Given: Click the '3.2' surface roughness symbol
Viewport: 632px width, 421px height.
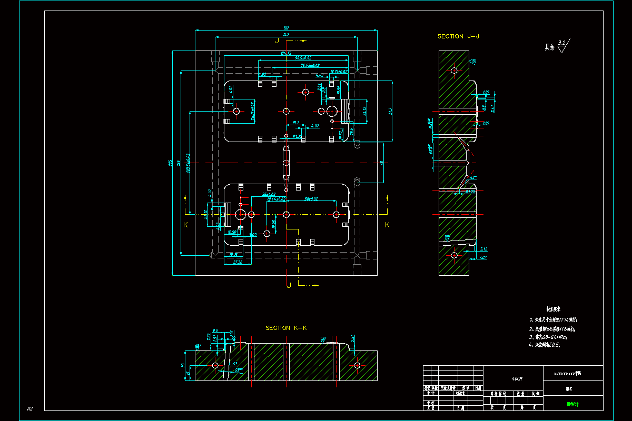Looking at the screenshot, I should (x=564, y=46).
